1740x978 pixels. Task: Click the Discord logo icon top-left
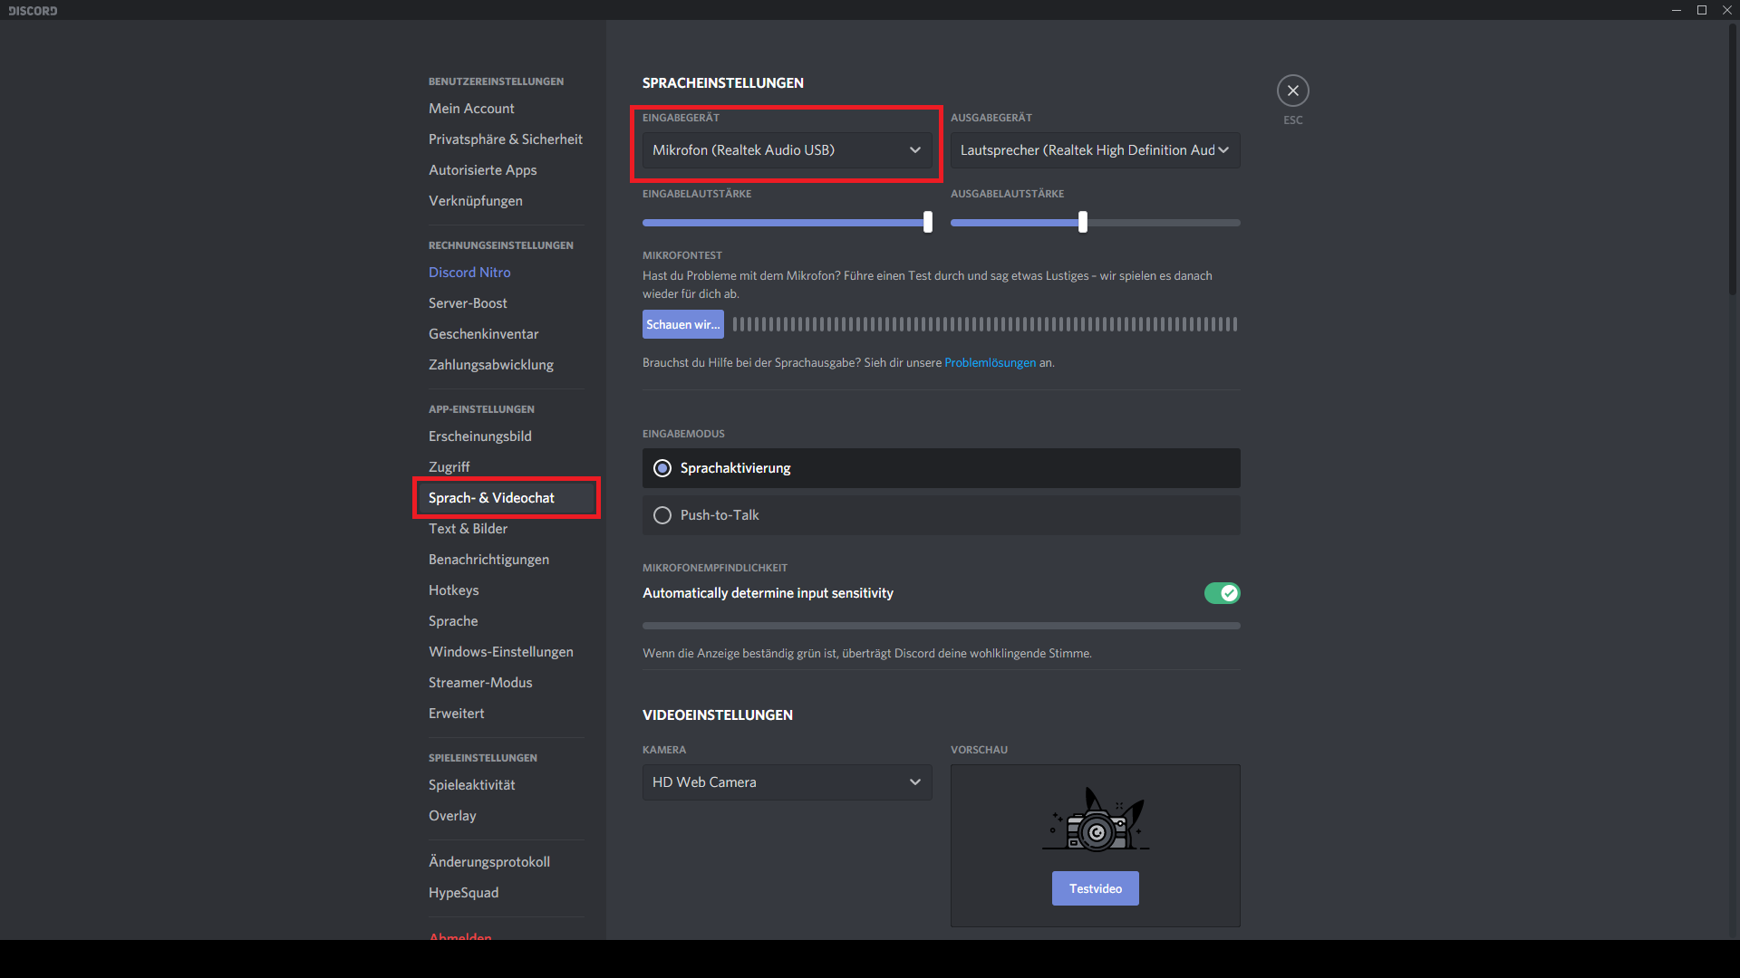point(34,10)
